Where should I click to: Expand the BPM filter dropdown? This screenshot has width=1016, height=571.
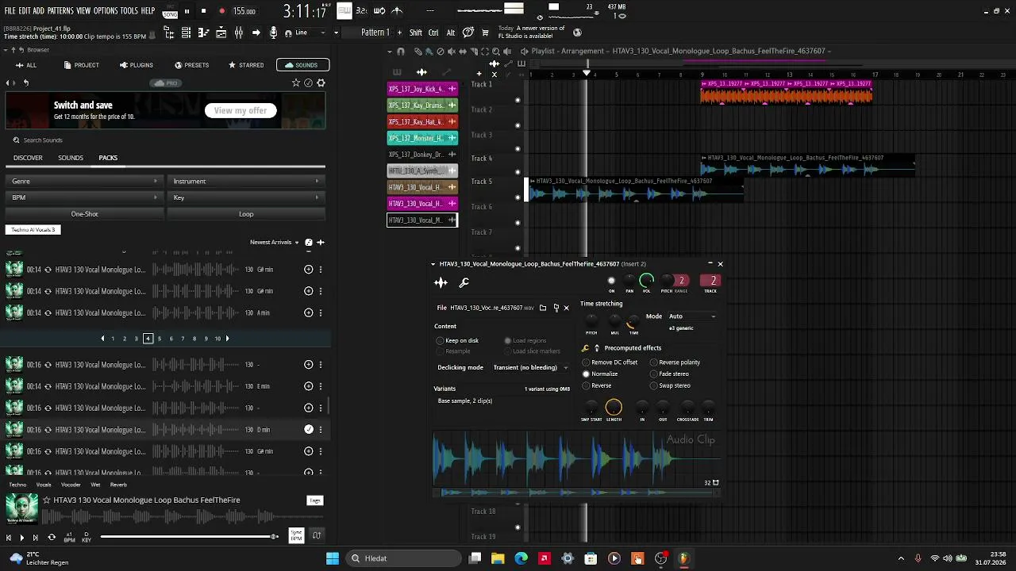coord(84,197)
